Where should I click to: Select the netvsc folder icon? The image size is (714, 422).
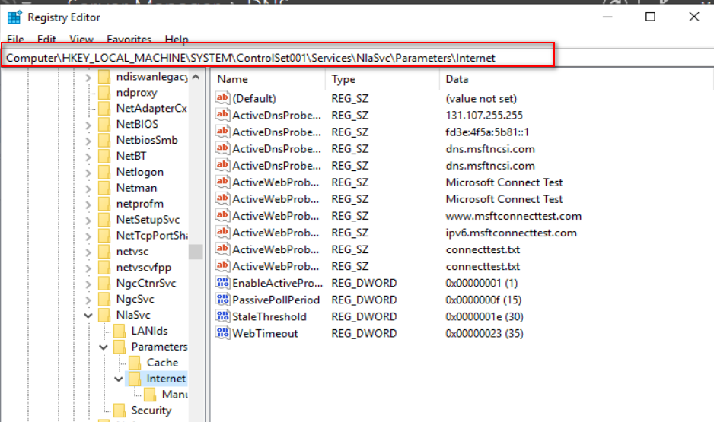104,252
